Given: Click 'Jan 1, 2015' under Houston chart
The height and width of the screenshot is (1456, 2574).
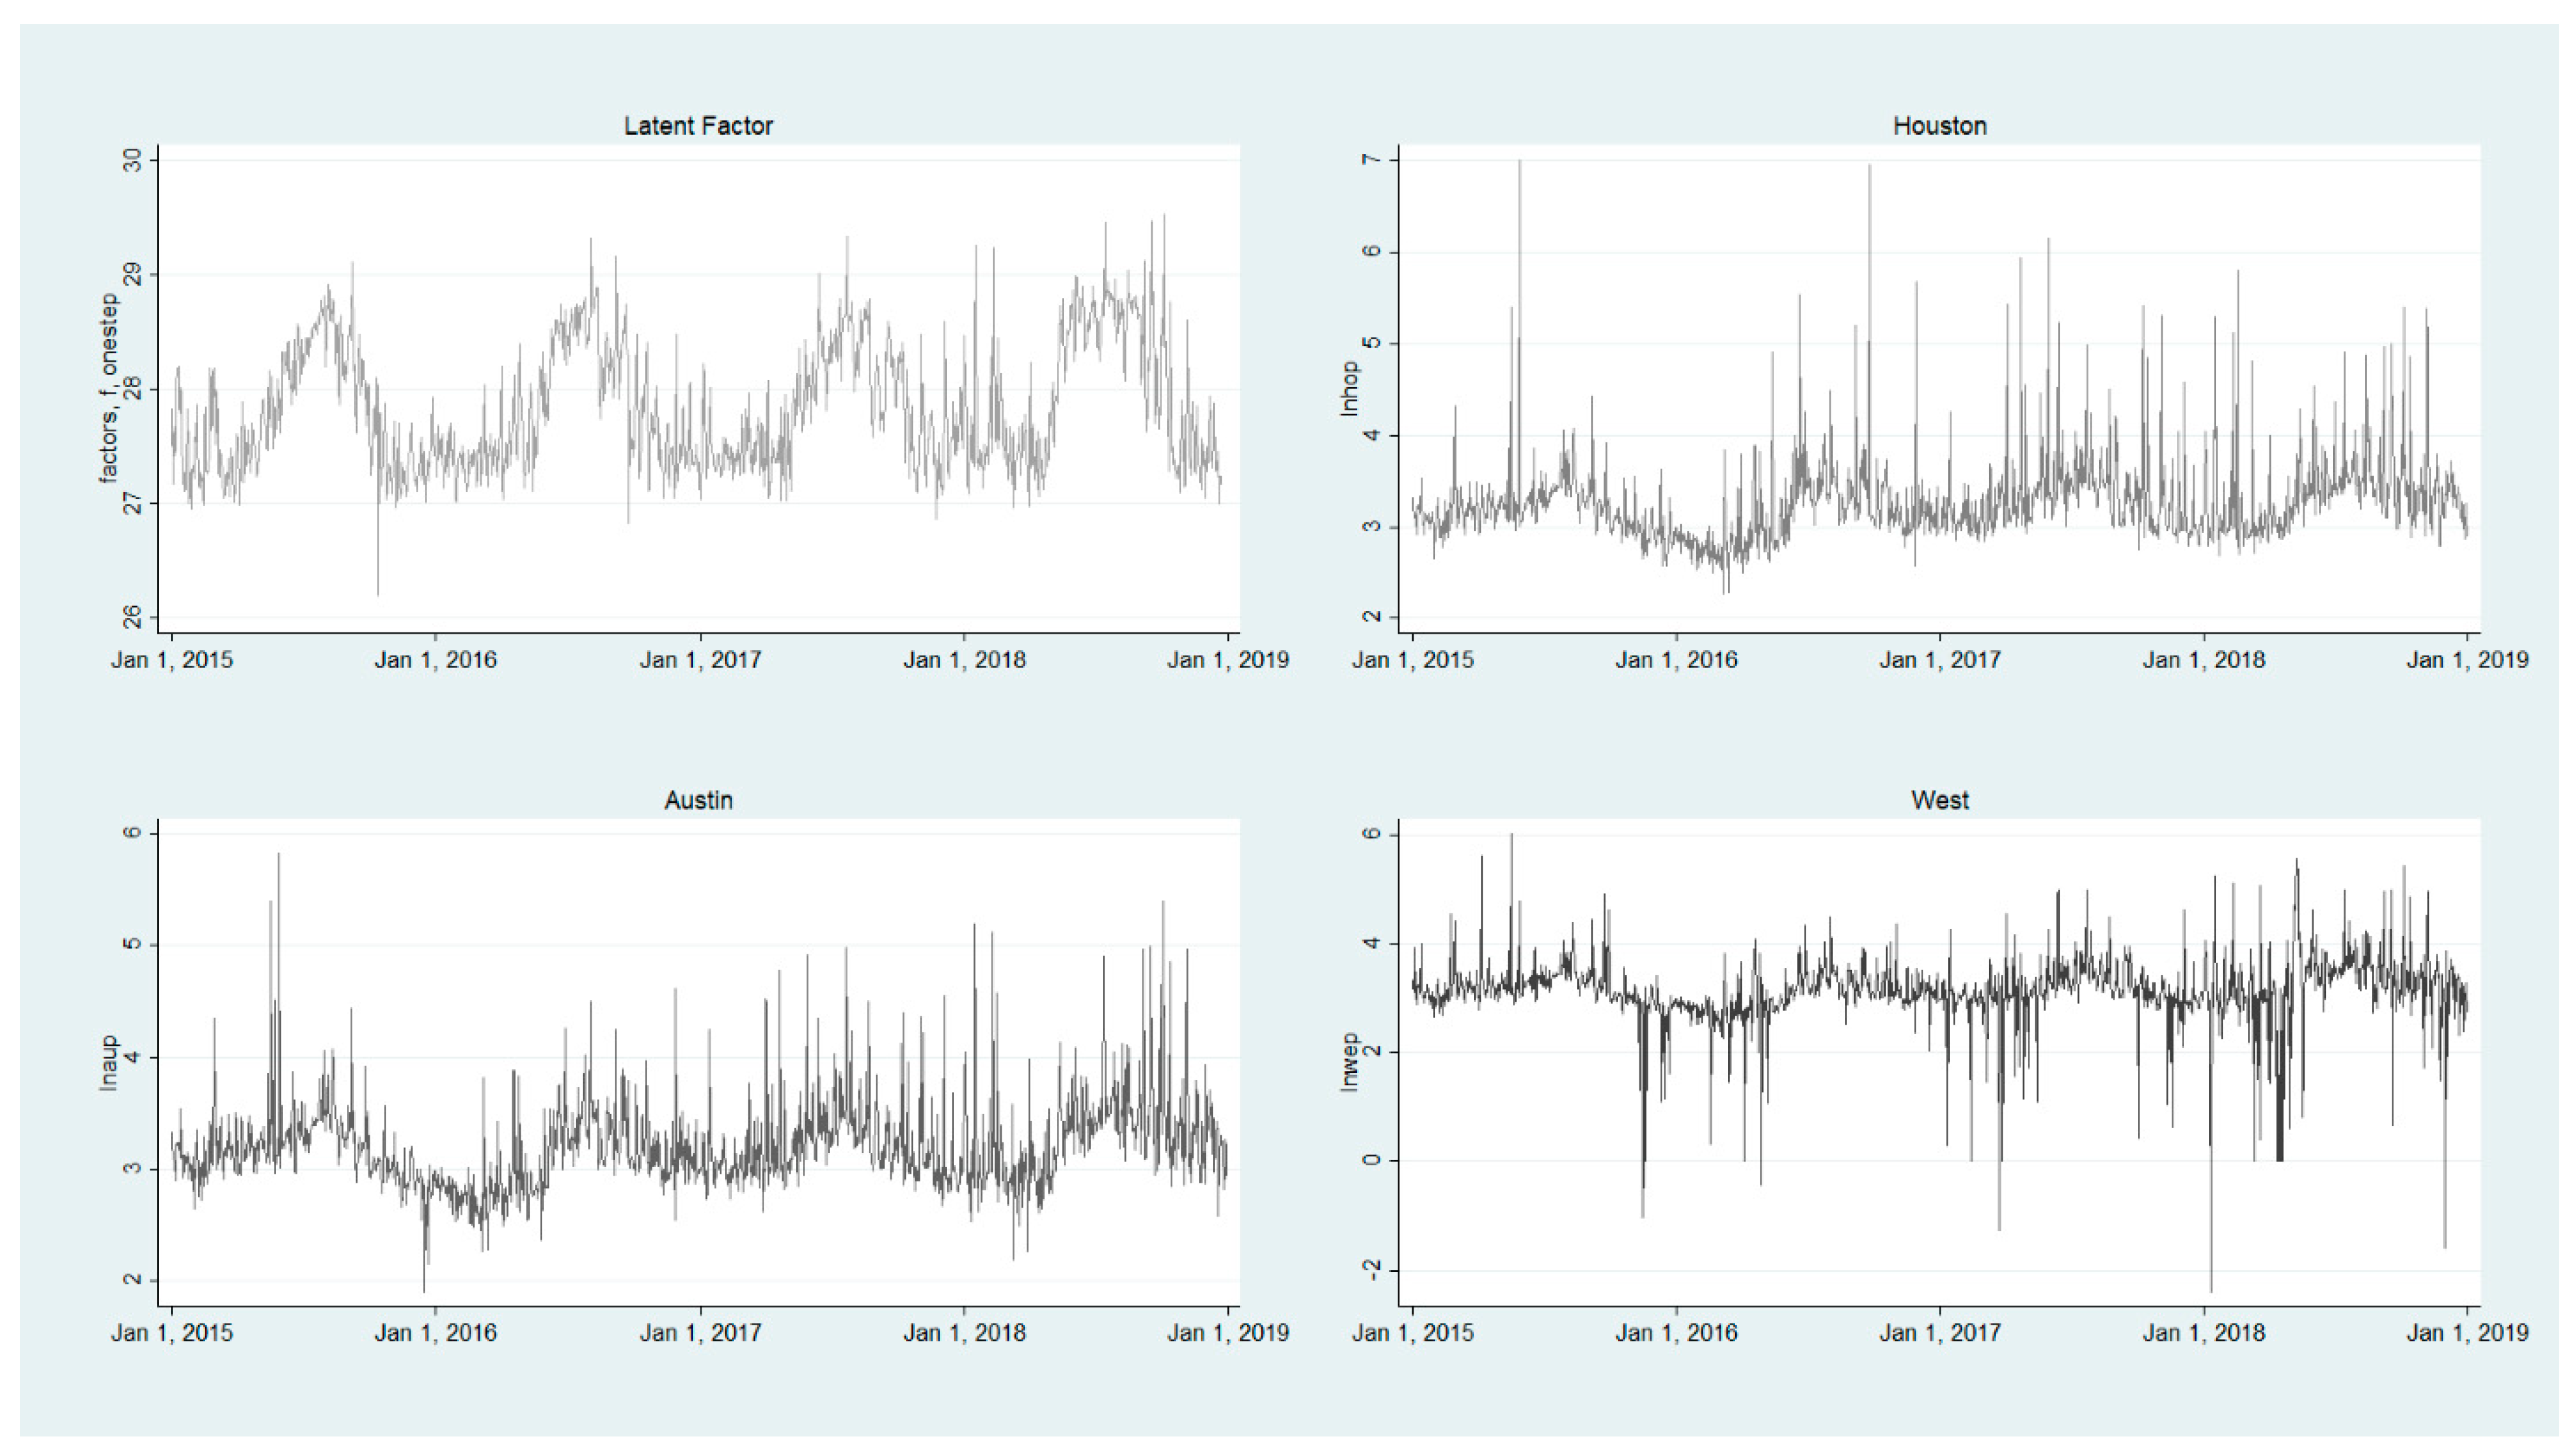Looking at the screenshot, I should pos(1412,660).
